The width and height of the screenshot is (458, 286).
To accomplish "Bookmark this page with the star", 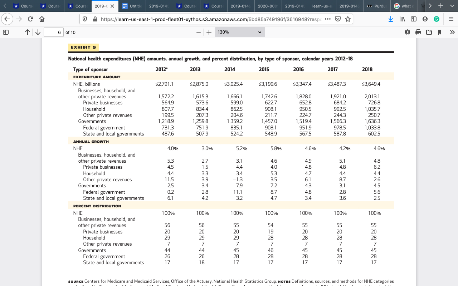I will click(347, 19).
